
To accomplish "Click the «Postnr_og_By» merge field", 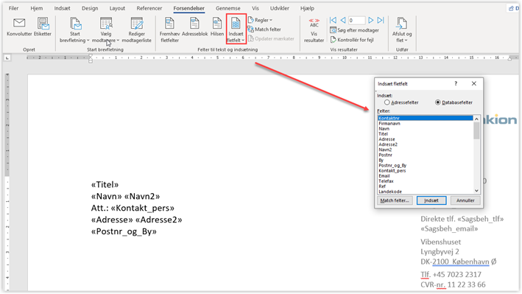I will point(124,231).
